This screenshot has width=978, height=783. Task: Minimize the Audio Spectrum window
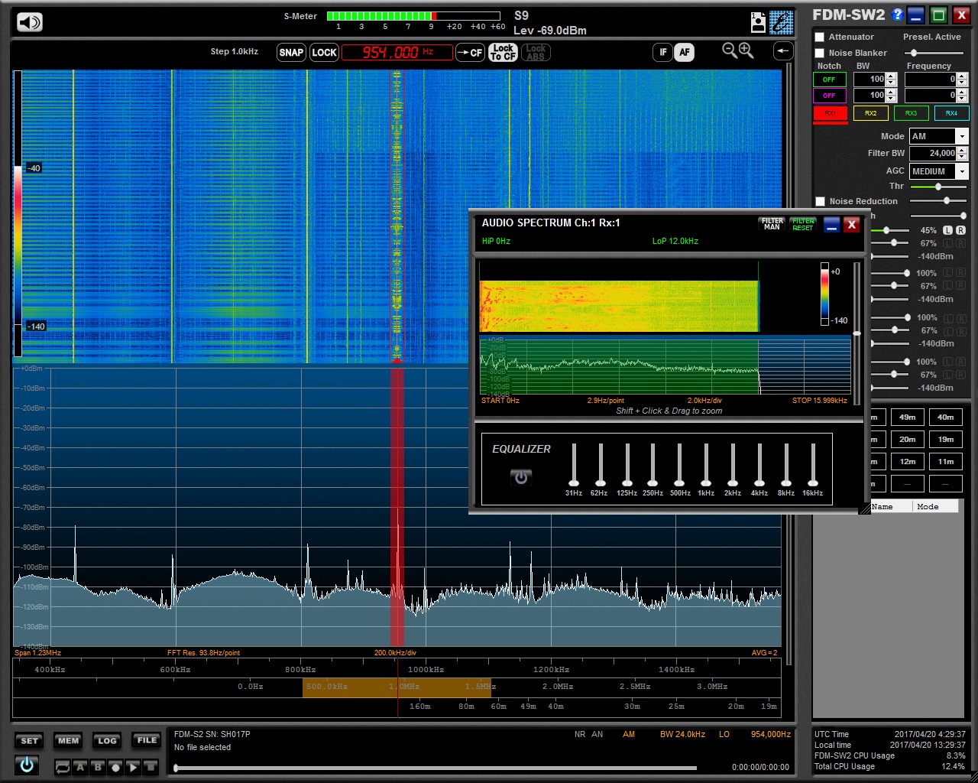point(832,225)
